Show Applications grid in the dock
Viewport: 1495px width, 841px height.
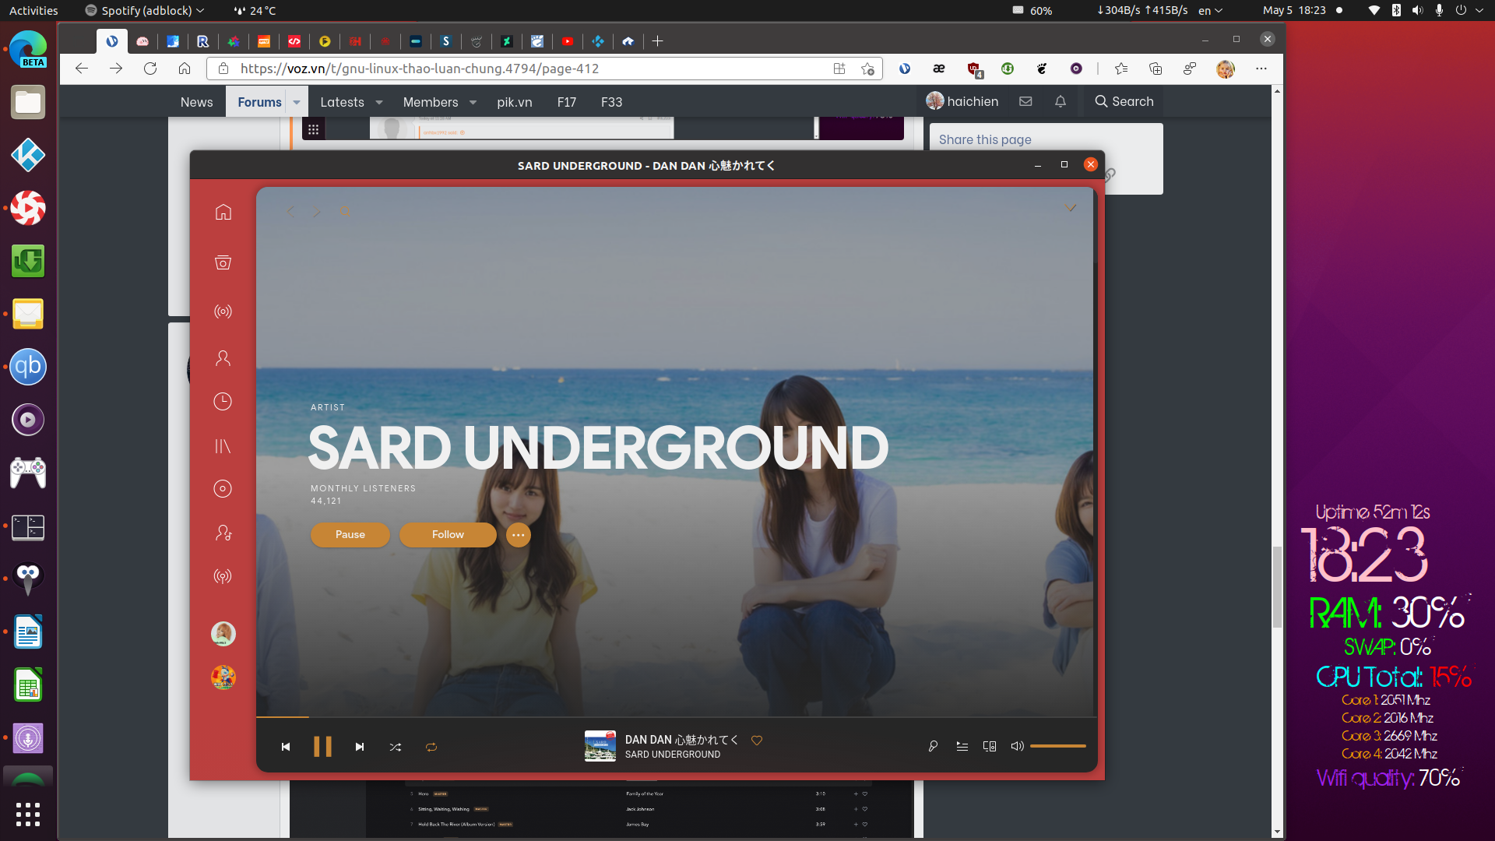click(28, 815)
